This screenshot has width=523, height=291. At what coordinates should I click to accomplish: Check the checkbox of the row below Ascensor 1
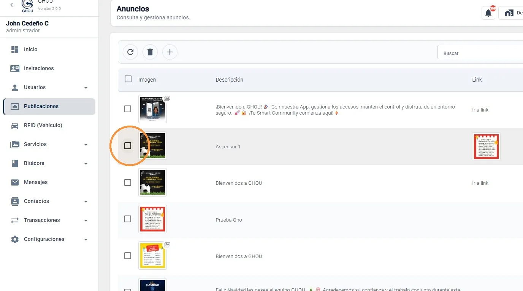(128, 182)
